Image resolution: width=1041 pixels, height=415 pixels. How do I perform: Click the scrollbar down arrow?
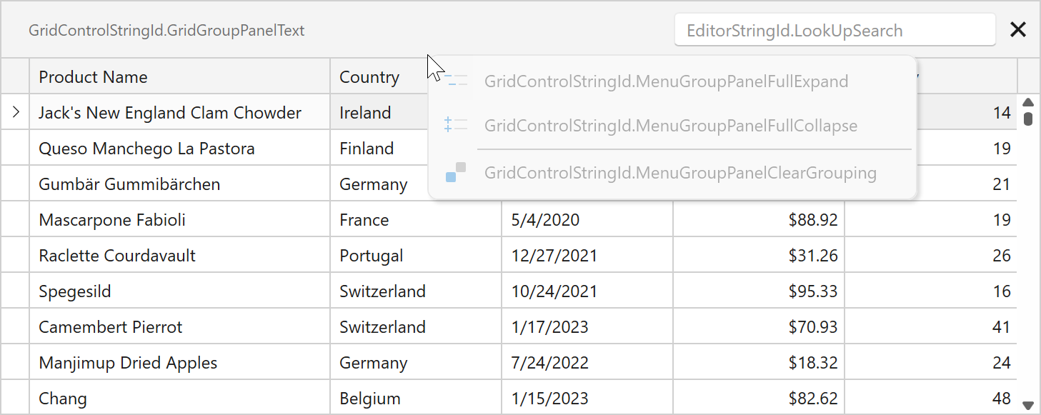tap(1028, 404)
